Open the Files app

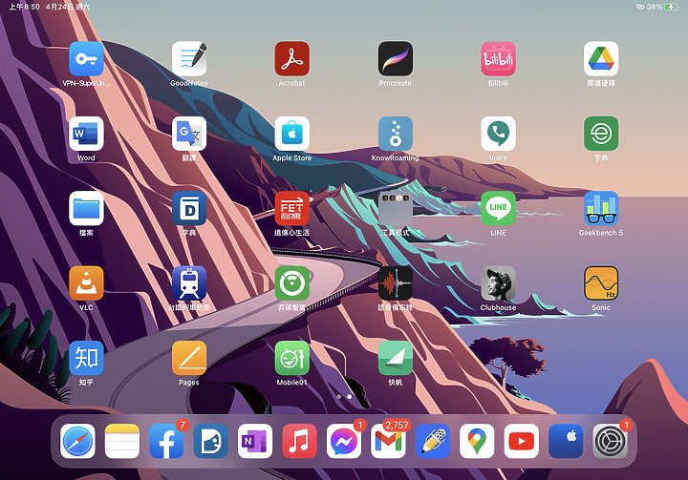click(x=86, y=209)
